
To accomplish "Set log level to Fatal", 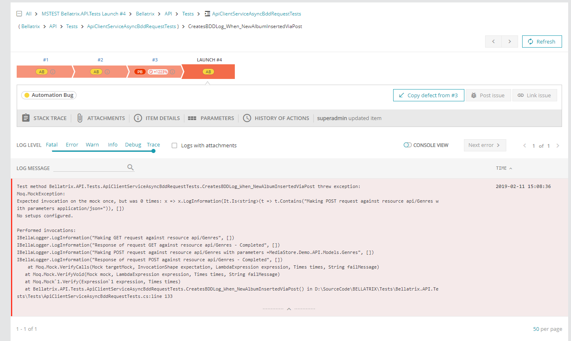I will [52, 144].
